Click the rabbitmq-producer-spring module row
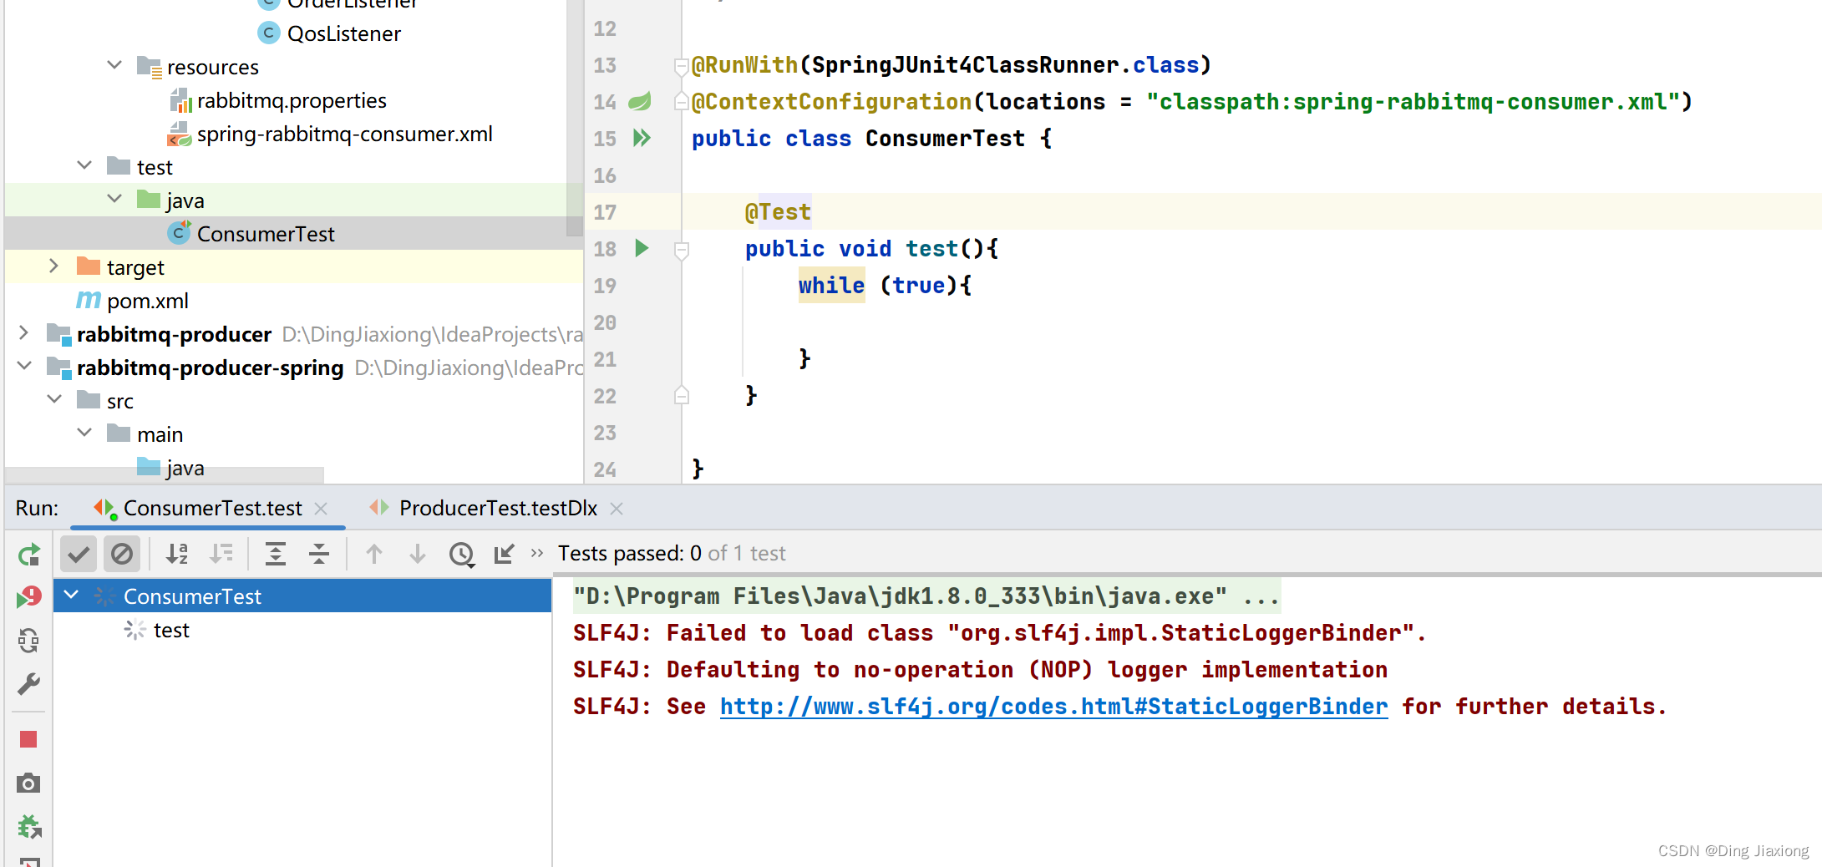The width and height of the screenshot is (1822, 867). (294, 368)
